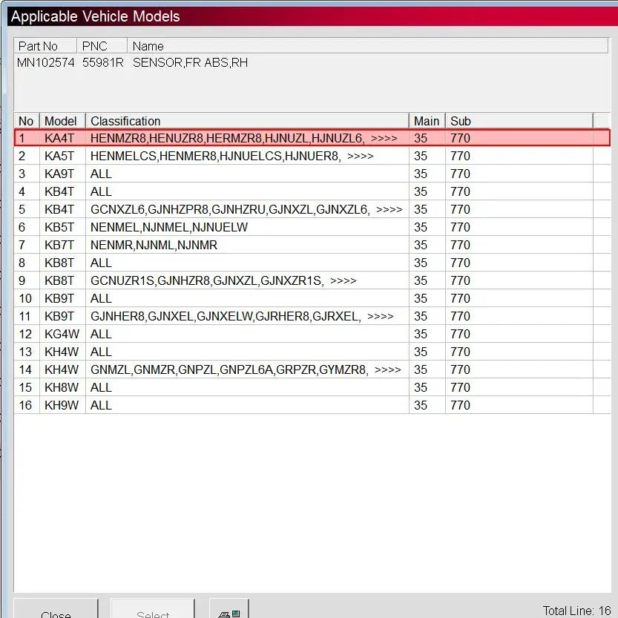Select row 16 model KH9W
618x618 pixels.
(312, 405)
